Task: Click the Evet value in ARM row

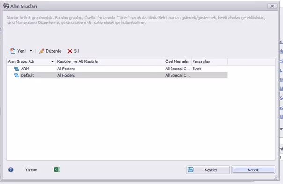Action: pyautogui.click(x=196, y=69)
